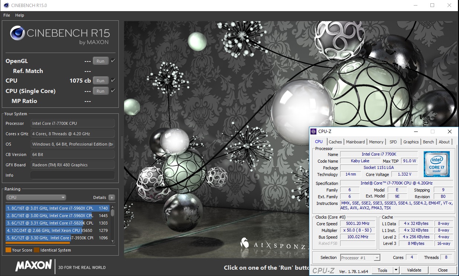Switch to the CPU-Z Caches tab
Image resolution: width=459 pixels, height=276 pixels.
pyautogui.click(x=335, y=142)
